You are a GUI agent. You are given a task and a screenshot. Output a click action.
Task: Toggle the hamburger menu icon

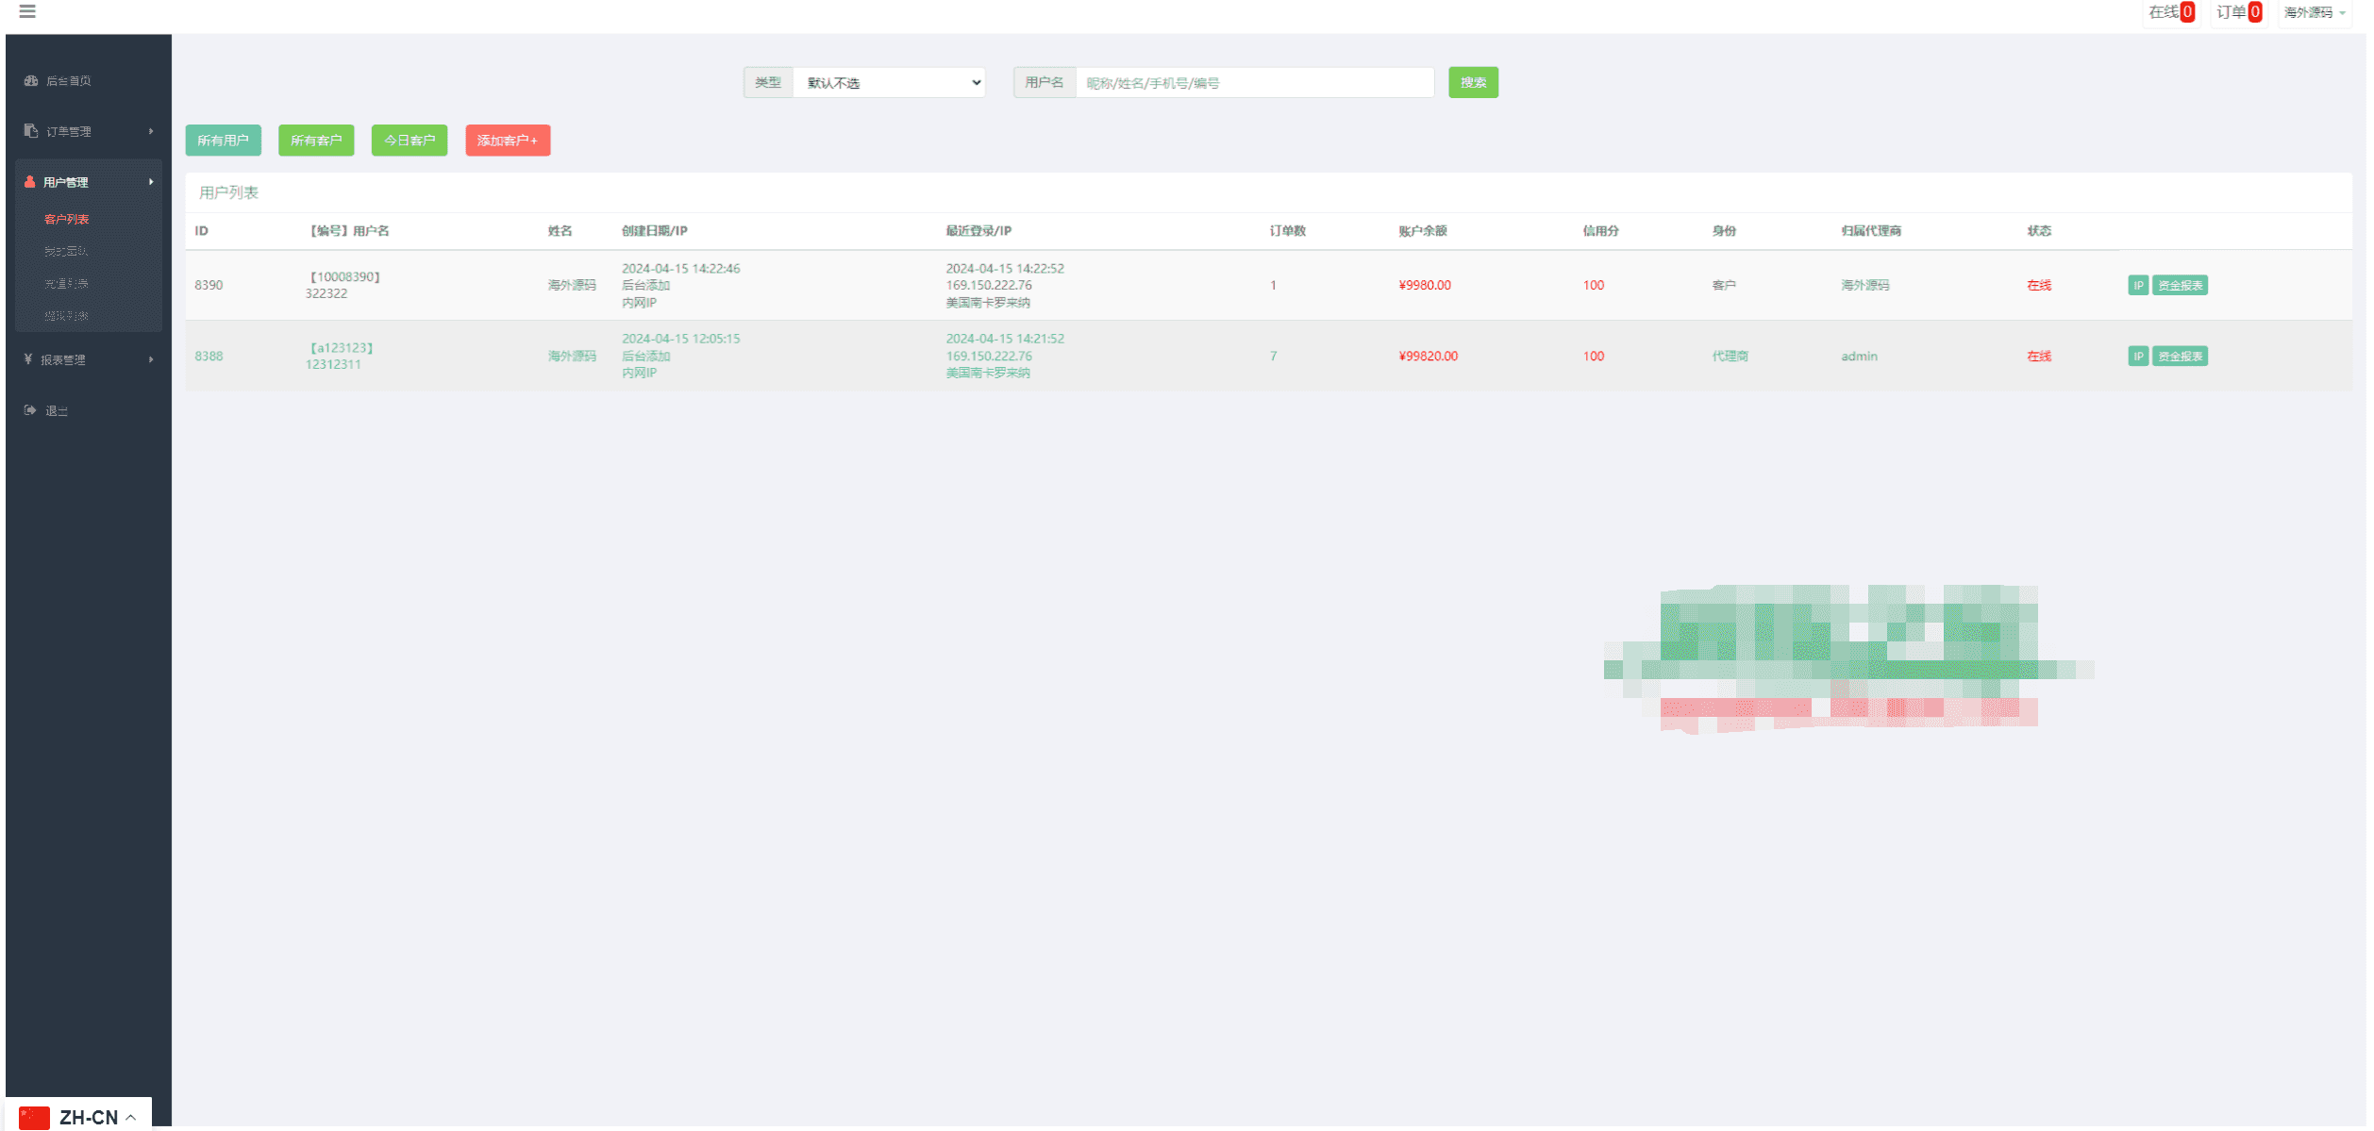[x=27, y=11]
